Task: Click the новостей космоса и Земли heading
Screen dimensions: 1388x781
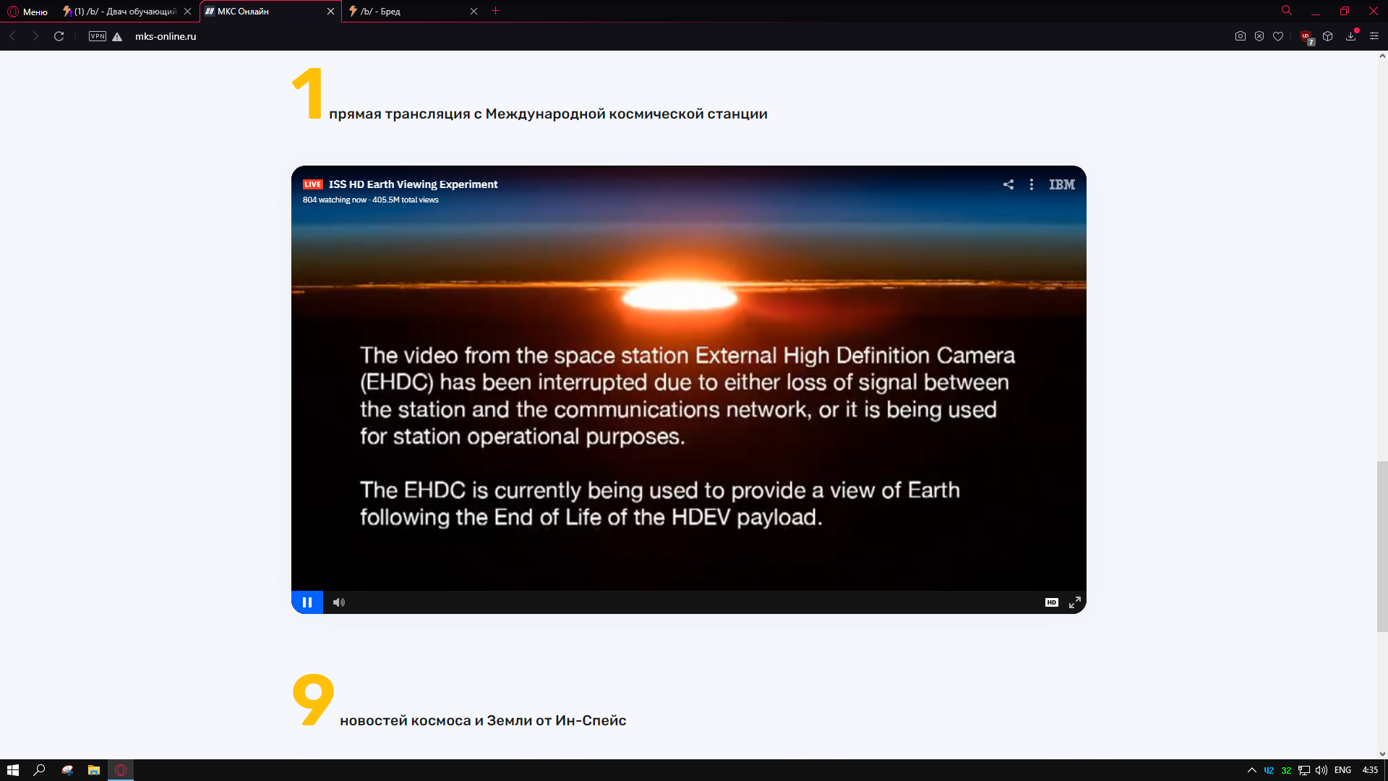Action: point(483,720)
